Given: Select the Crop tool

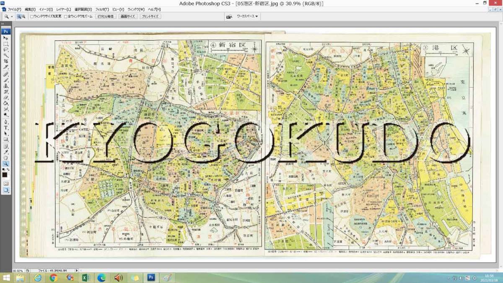Looking at the screenshot, I should pos(6,61).
